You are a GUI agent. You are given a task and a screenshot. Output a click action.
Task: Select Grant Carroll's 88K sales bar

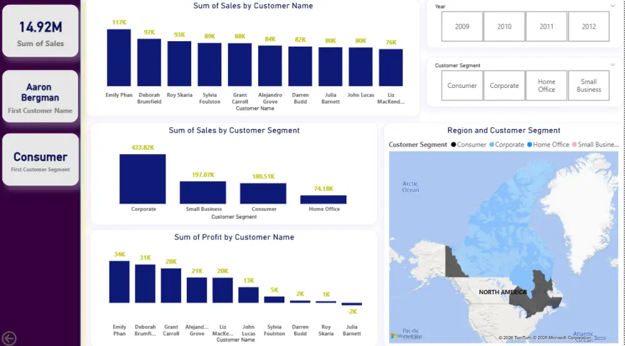click(240, 65)
